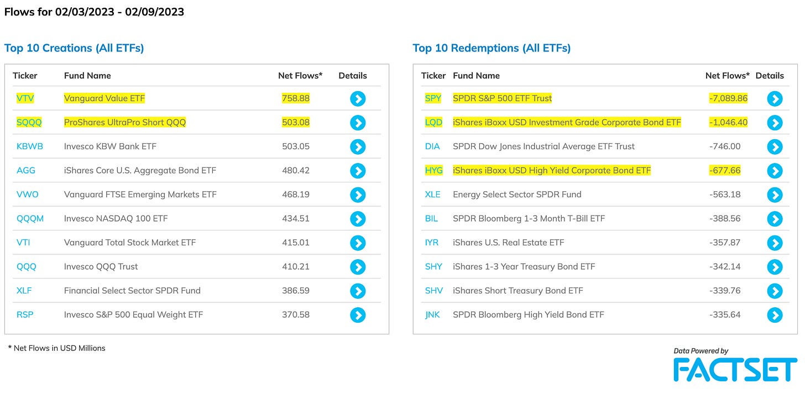This screenshot has width=805, height=394.
Task: Open the XLF ticker link
Action: [x=24, y=291]
